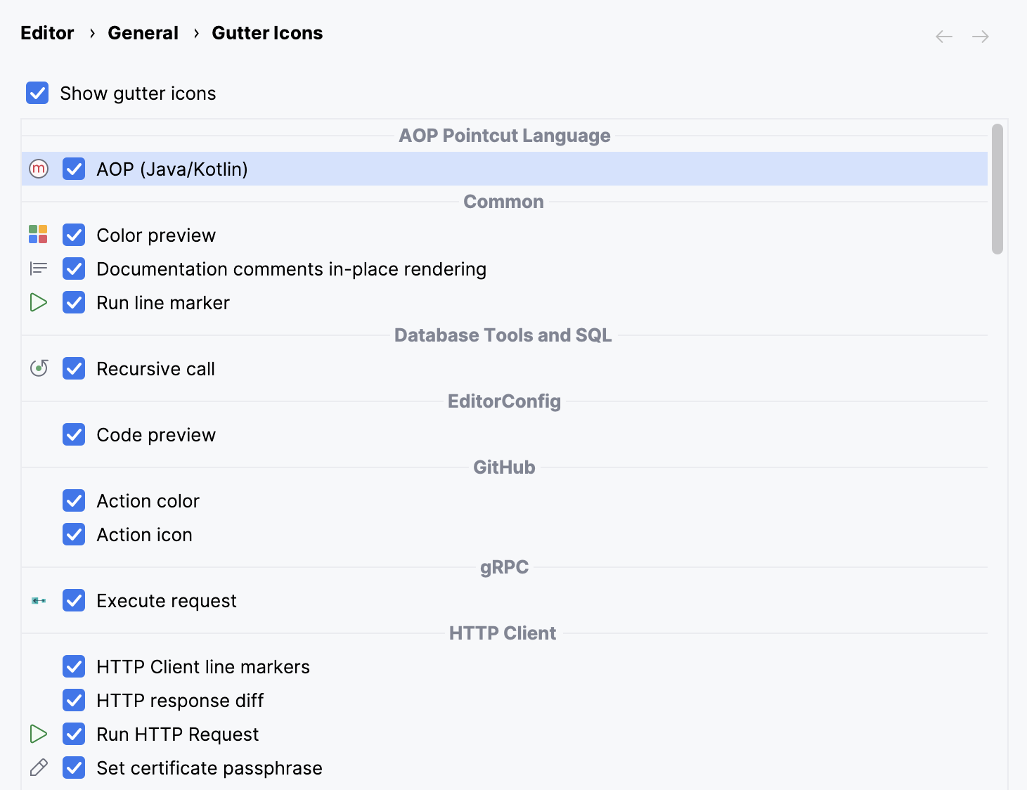Disable the Show gutter icons checkbox
Screen dimensions: 1027x790
pos(37,93)
